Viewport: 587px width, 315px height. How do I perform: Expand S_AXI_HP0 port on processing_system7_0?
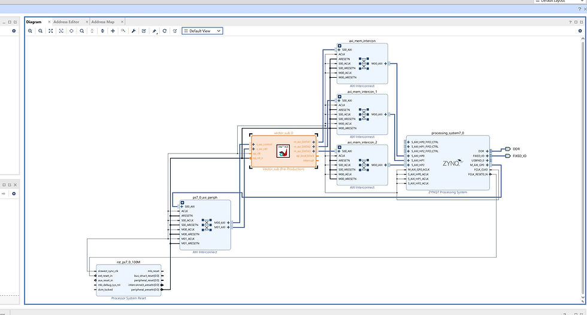pyautogui.click(x=409, y=156)
